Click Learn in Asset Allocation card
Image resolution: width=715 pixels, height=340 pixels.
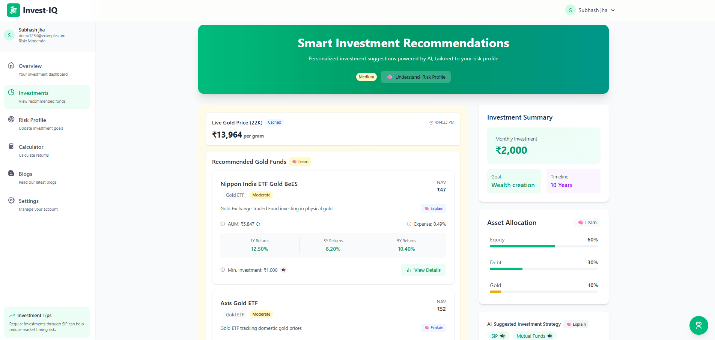pyautogui.click(x=587, y=222)
